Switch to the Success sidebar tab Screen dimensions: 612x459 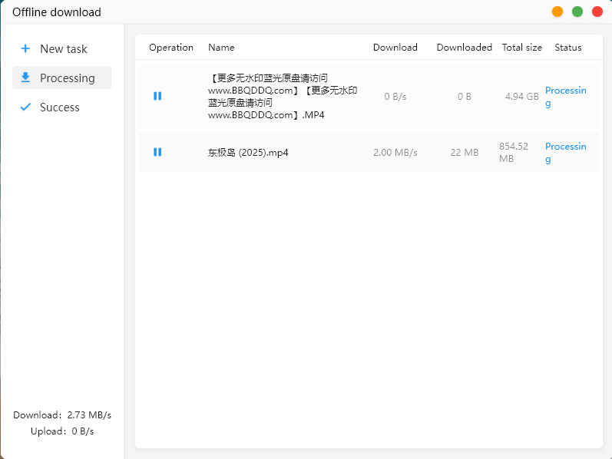pyautogui.click(x=62, y=107)
